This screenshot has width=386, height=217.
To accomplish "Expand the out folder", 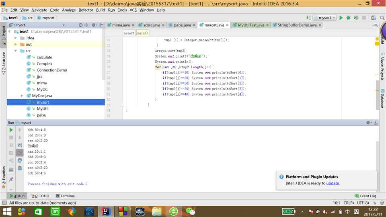I will (16, 44).
